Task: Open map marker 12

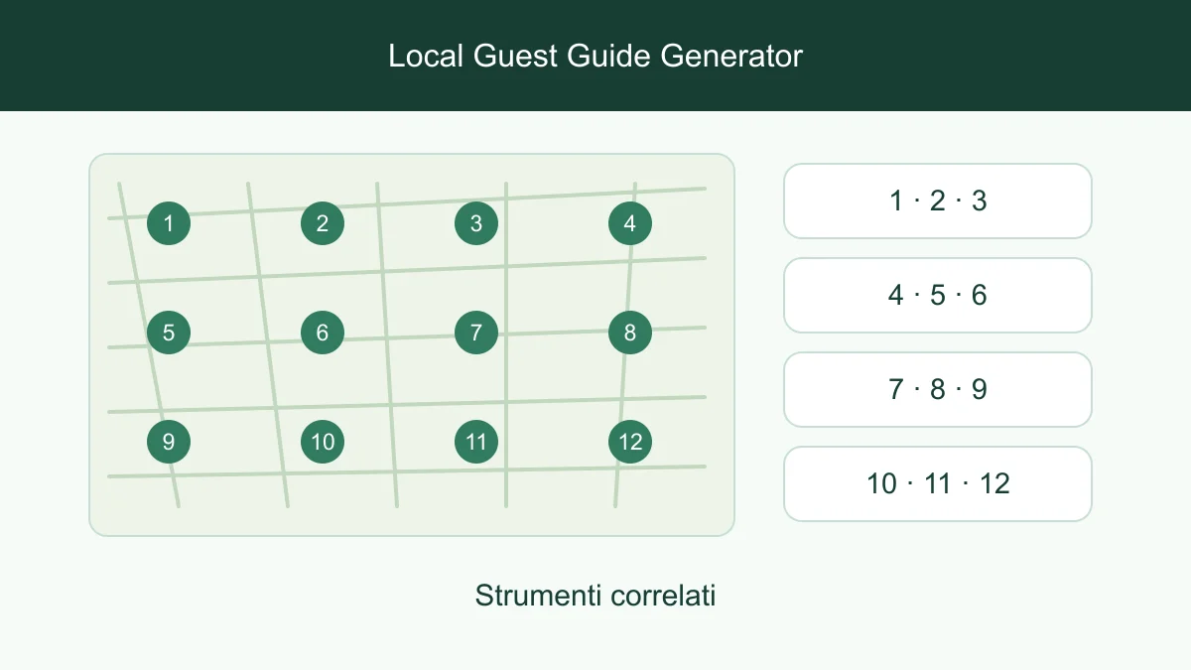Action: click(630, 442)
